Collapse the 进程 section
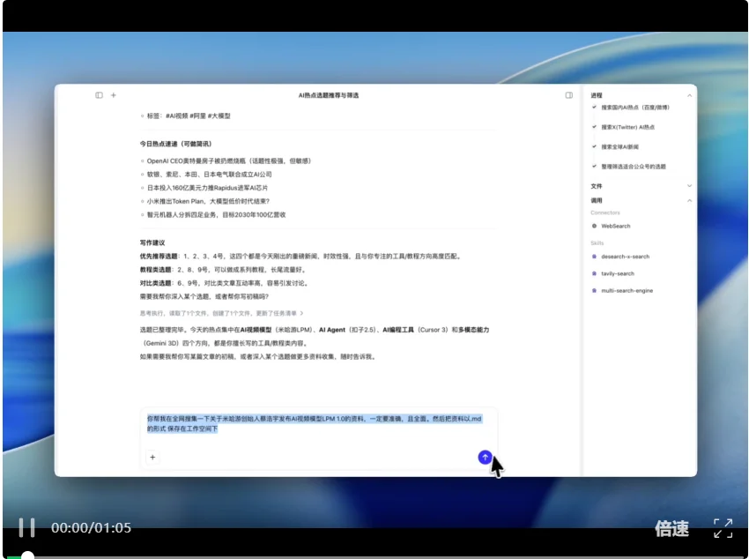 [687, 95]
